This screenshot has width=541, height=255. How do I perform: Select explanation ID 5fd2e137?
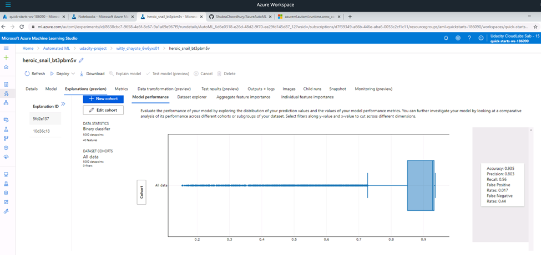coord(45,119)
